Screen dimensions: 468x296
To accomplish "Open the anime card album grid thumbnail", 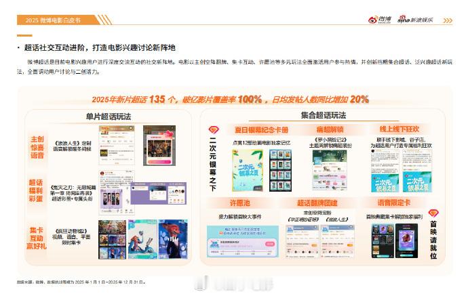I will [280, 171].
